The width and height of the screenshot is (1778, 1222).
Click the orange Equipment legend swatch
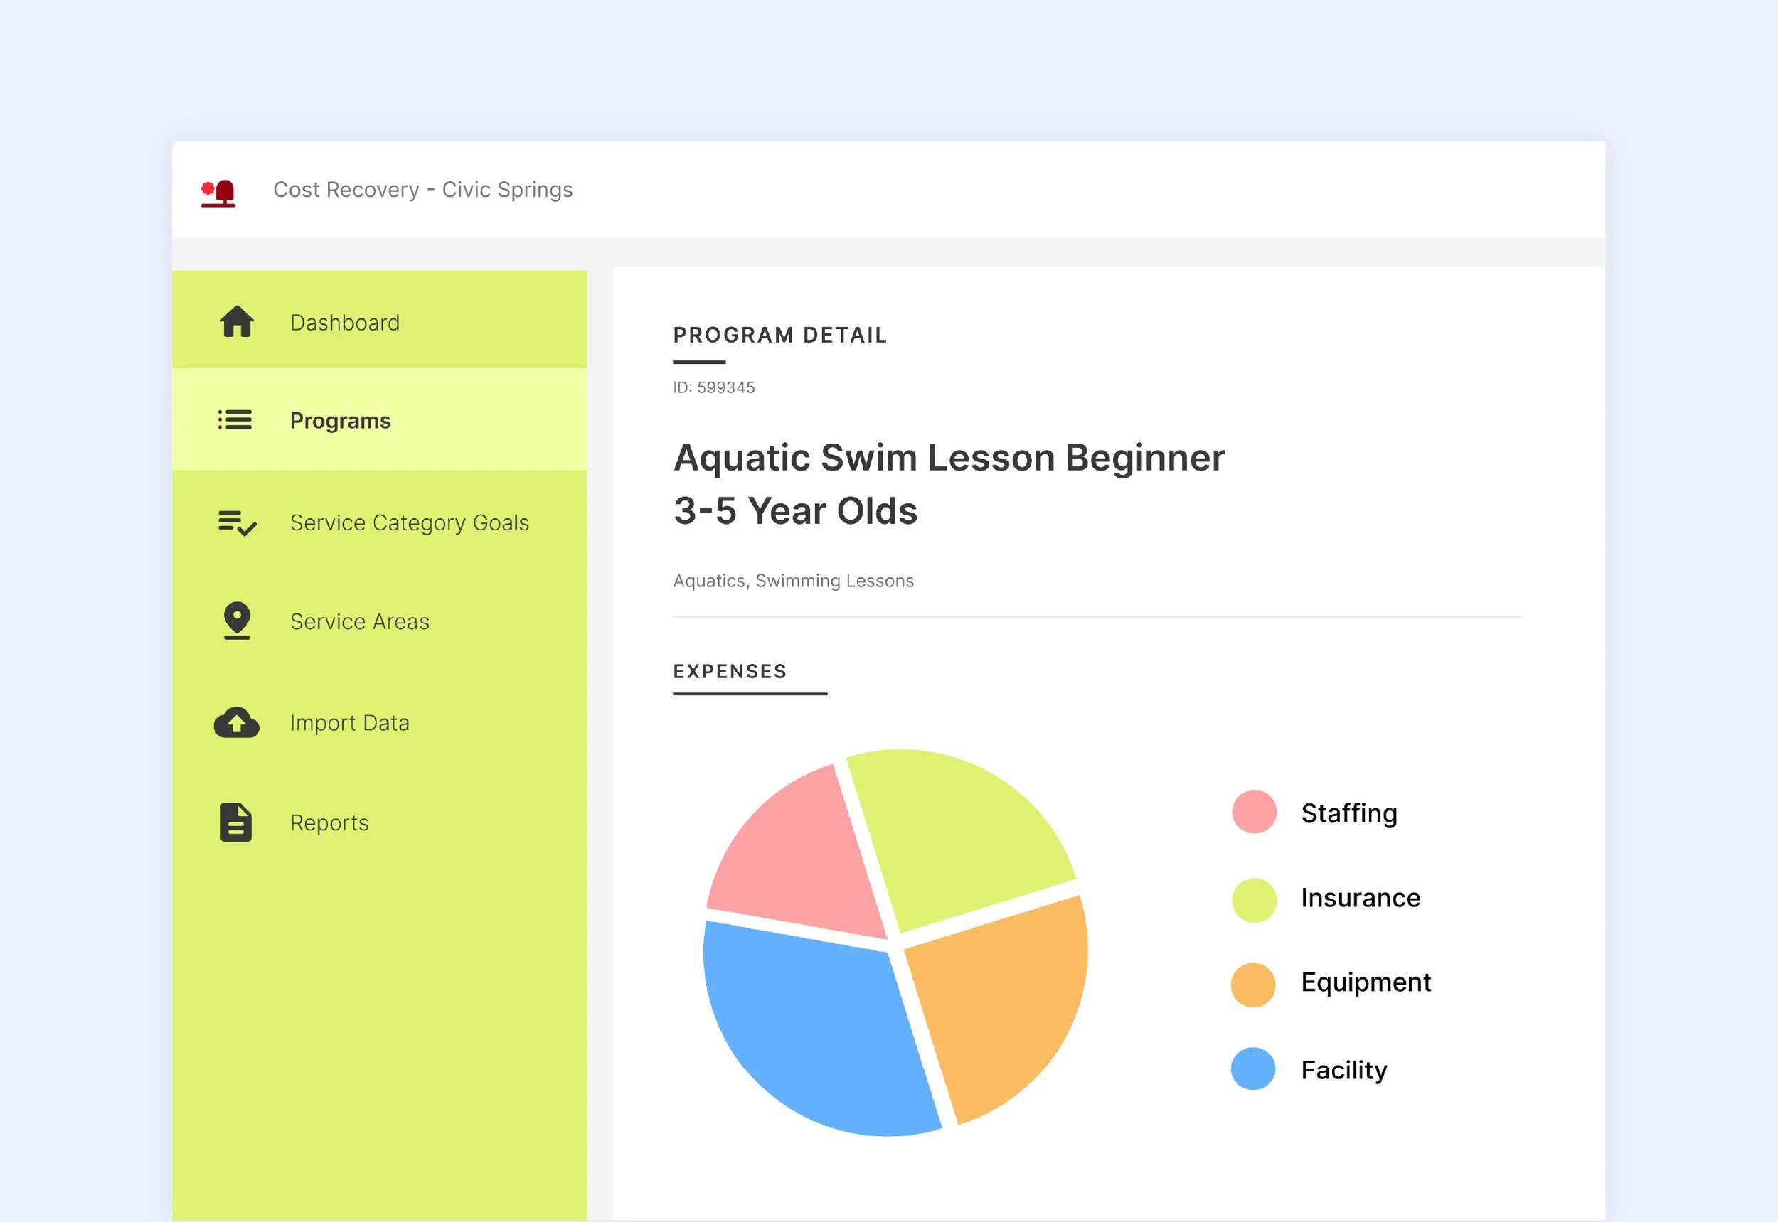click(x=1253, y=985)
